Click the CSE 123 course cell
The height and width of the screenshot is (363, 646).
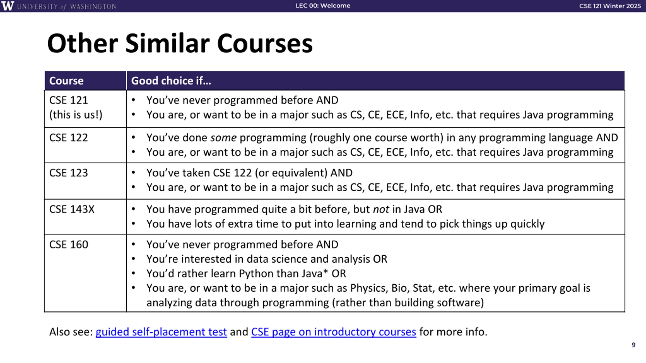coord(85,181)
